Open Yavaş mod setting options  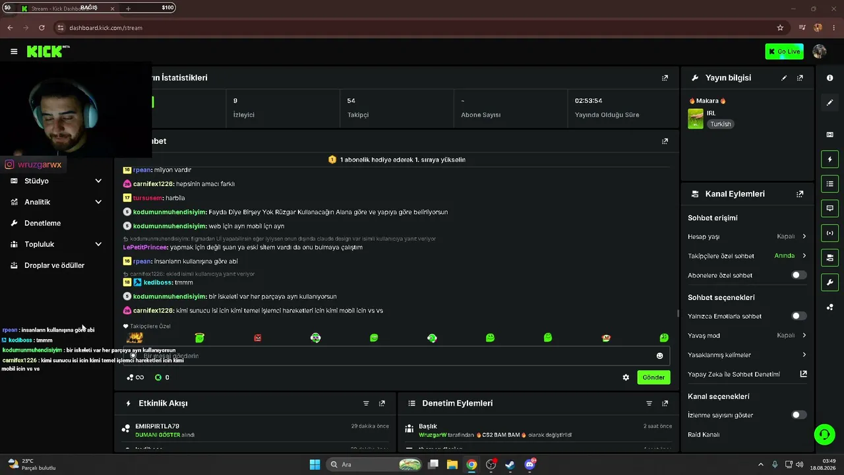(746, 335)
